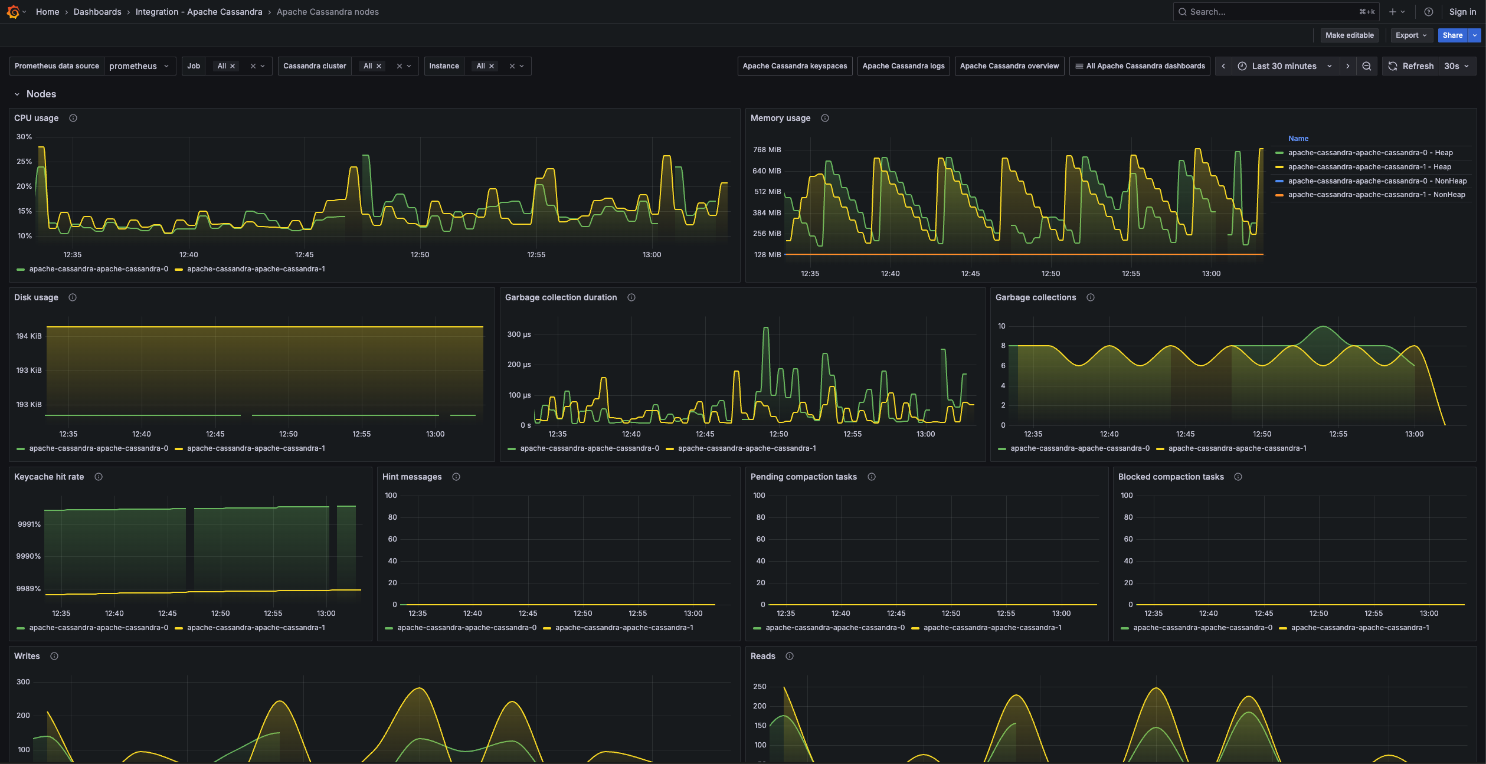Screen dimensions: 1486x764
Task: Open the help menu question mark icon
Action: [1429, 11]
